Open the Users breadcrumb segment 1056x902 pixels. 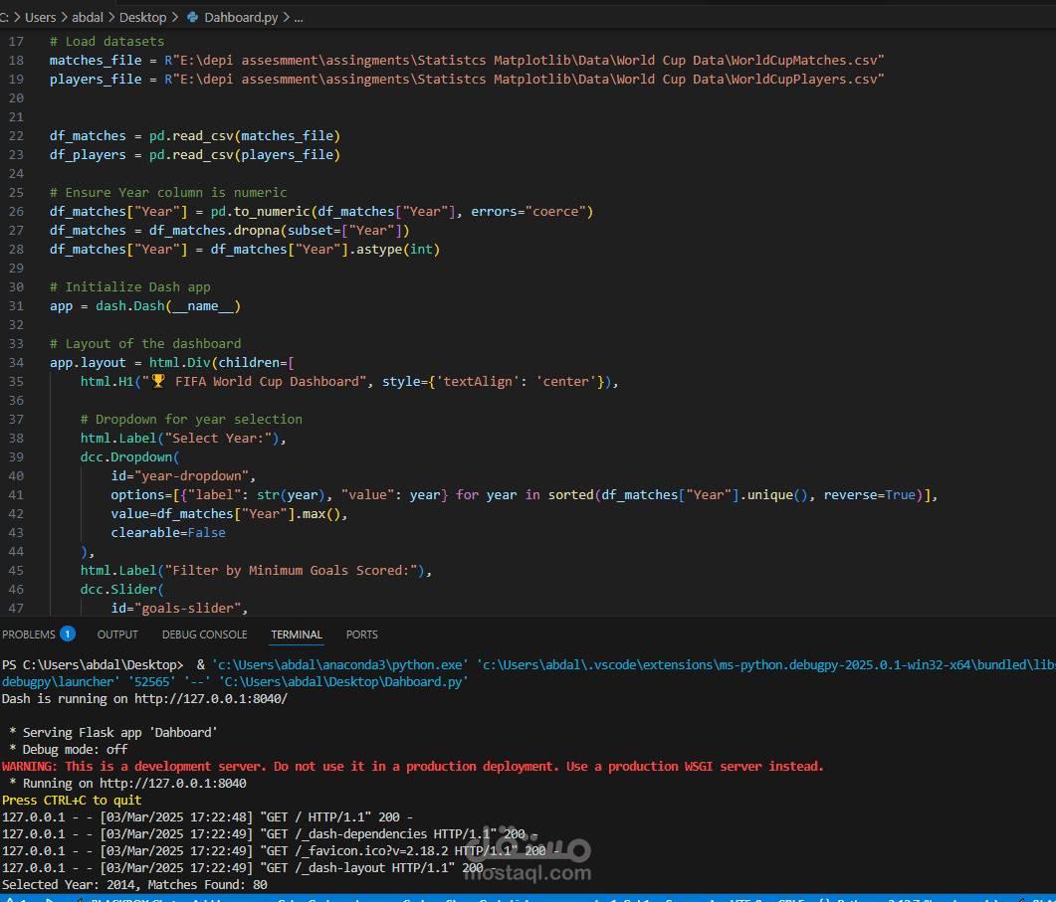click(41, 18)
